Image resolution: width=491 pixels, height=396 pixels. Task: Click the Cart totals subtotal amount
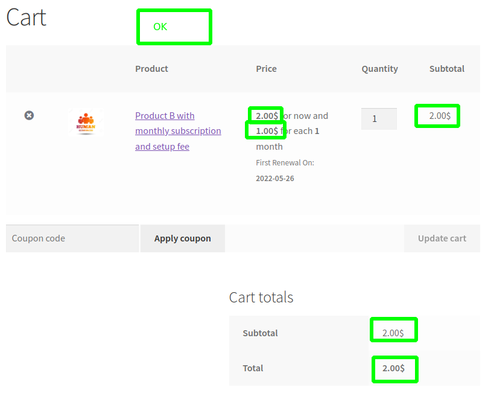393,333
